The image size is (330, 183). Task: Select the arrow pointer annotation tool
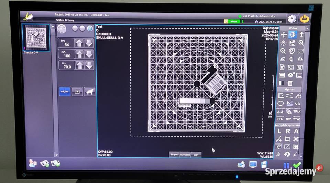[296, 154]
